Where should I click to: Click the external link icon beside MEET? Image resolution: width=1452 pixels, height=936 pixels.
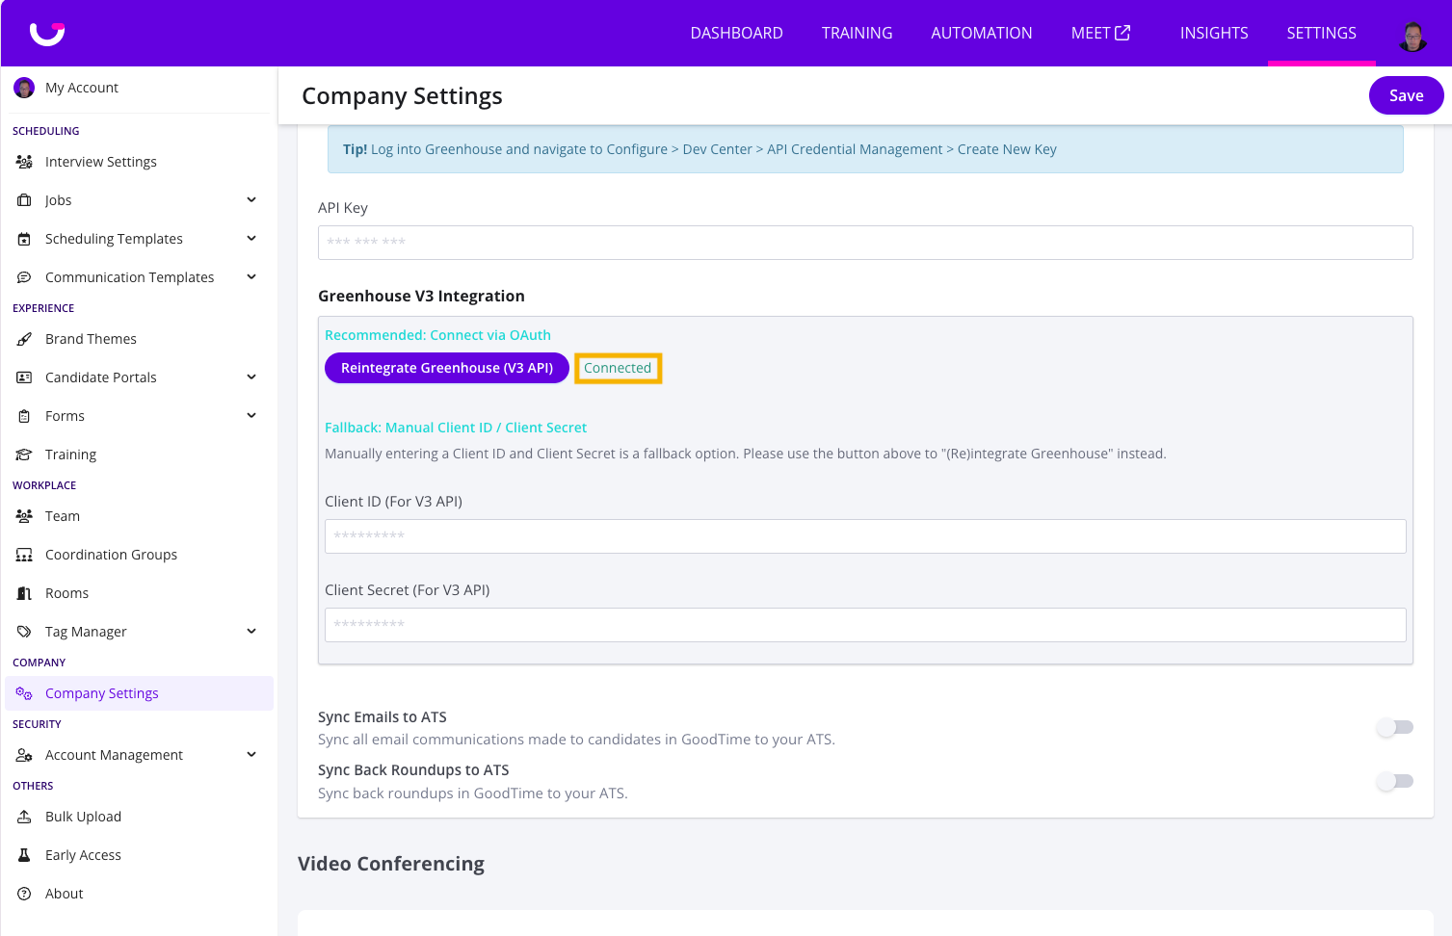click(1122, 33)
